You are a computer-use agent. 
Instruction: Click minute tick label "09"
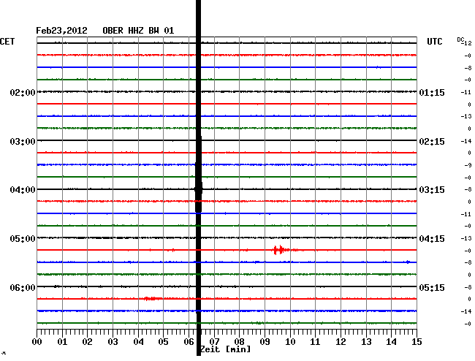point(265,342)
